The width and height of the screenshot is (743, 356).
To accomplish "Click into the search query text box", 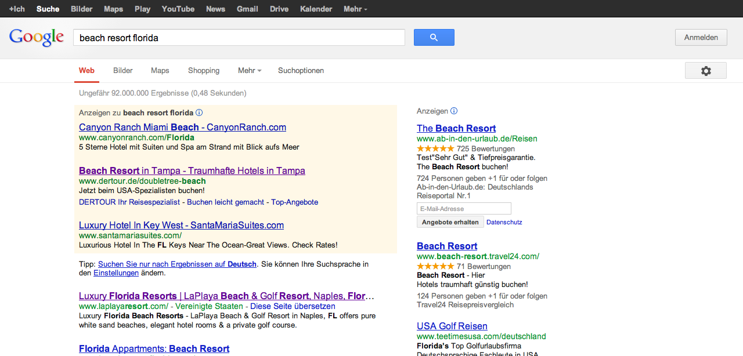I will [239, 38].
